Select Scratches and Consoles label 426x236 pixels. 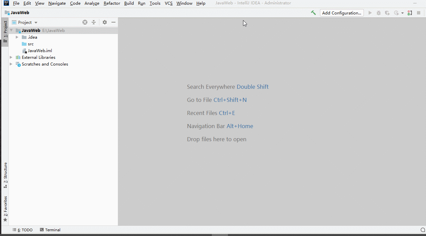click(x=45, y=64)
